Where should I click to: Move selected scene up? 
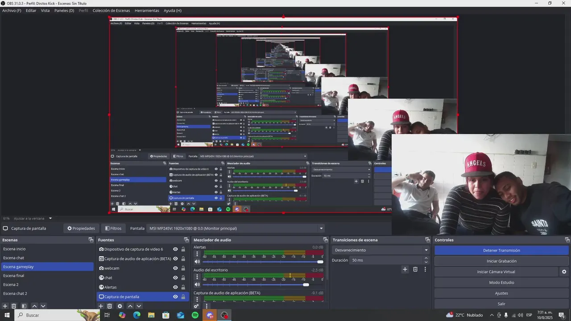tap(34, 306)
